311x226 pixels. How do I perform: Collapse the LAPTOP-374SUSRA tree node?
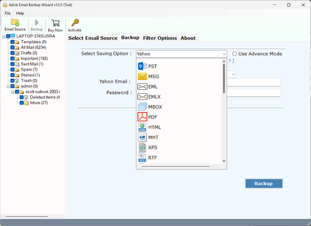pos(4,37)
